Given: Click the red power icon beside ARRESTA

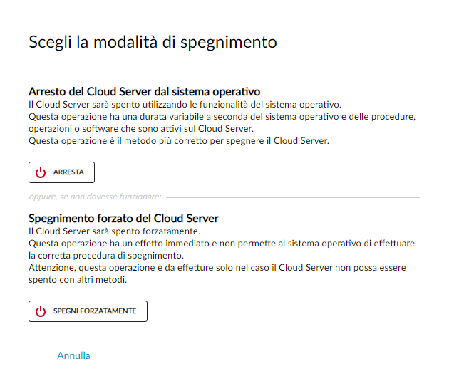Looking at the screenshot, I should (41, 172).
